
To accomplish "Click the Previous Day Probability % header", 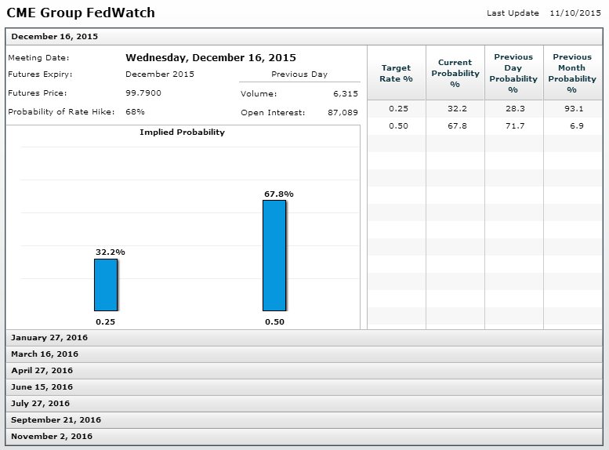I will coord(513,73).
